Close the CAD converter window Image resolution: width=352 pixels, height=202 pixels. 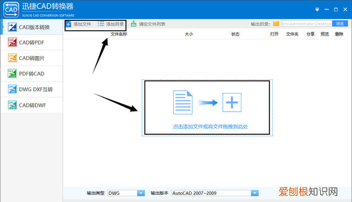[345, 9]
